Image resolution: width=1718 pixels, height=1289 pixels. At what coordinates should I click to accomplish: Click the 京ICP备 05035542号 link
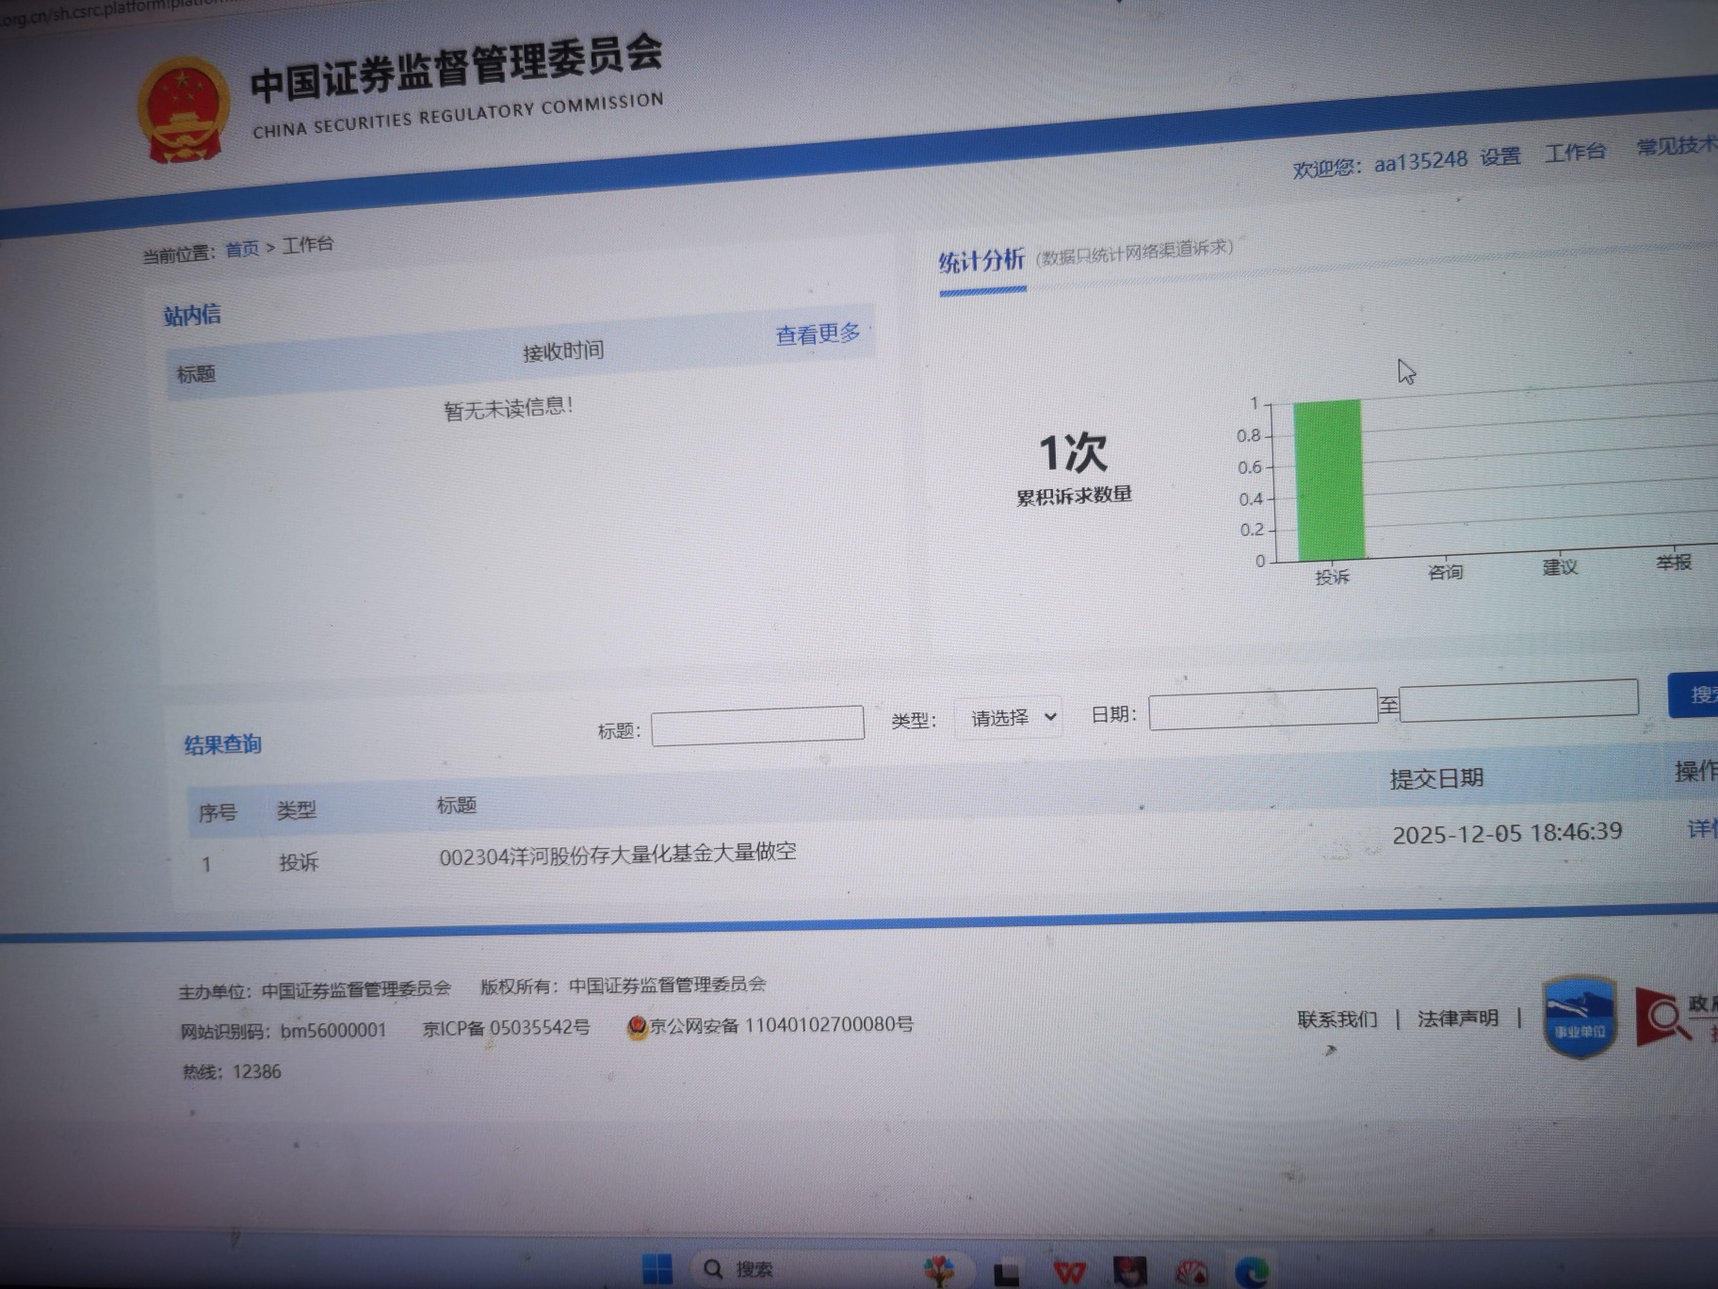(x=507, y=1028)
